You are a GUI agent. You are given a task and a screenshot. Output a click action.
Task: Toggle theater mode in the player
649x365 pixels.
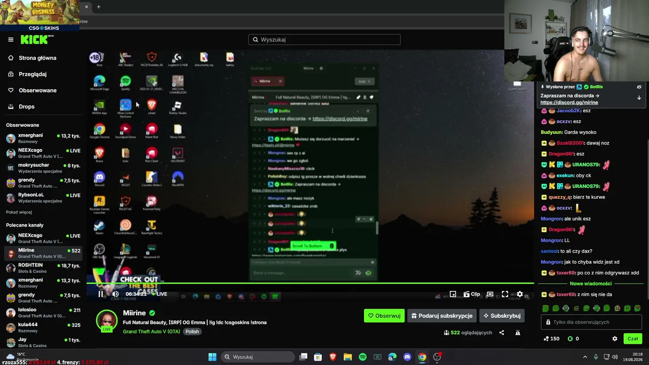point(490,294)
